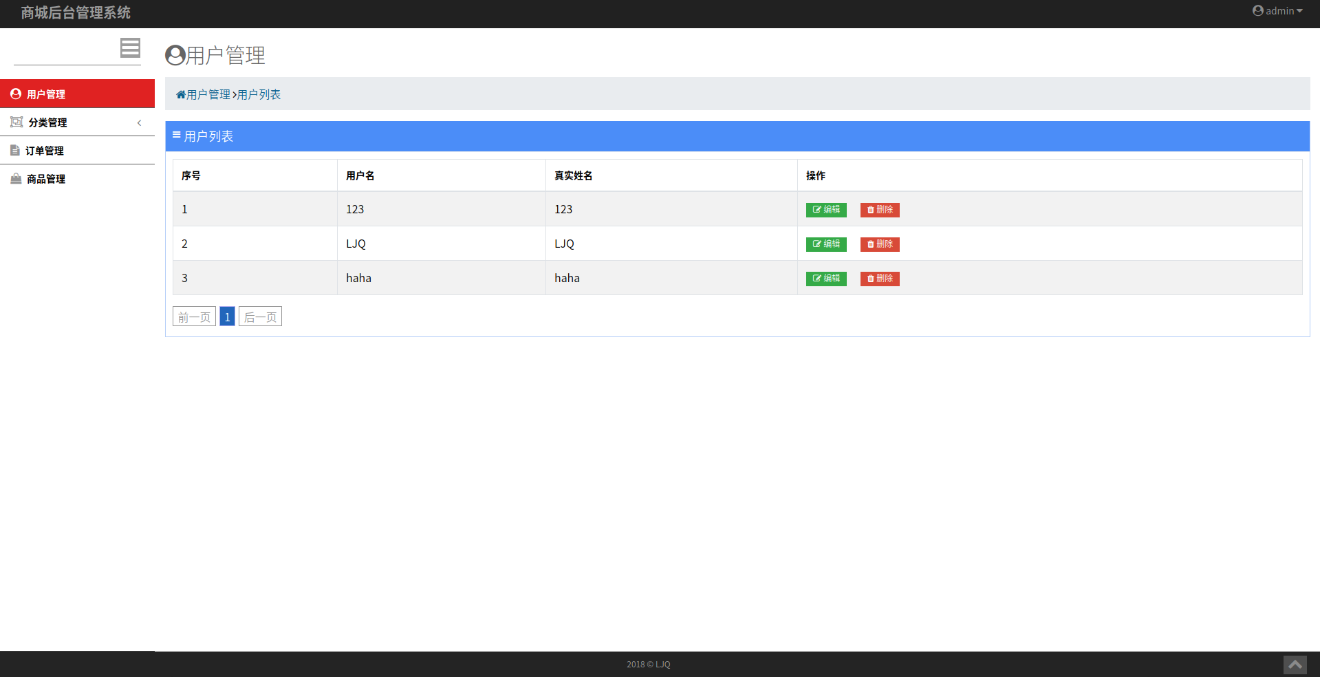Click the scroll-to-top arrow icon
This screenshot has width=1320, height=677.
pyautogui.click(x=1295, y=665)
